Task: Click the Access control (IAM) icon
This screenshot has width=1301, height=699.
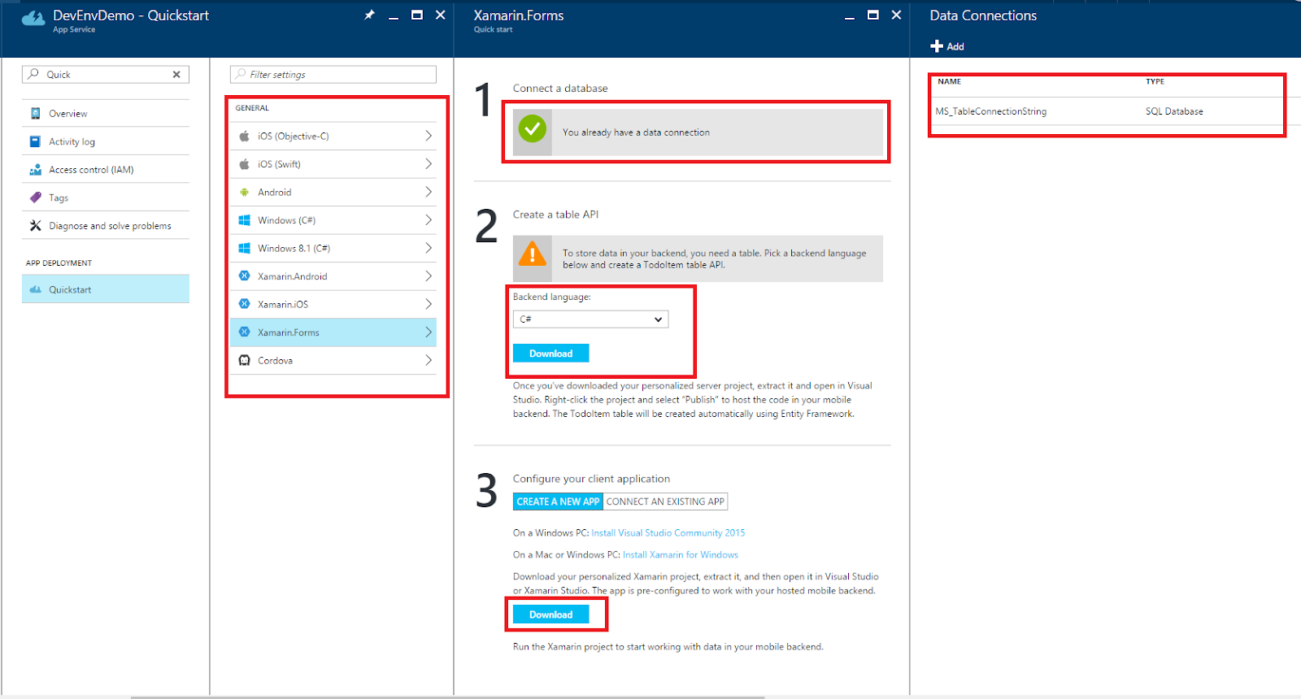Action: pyautogui.click(x=36, y=170)
